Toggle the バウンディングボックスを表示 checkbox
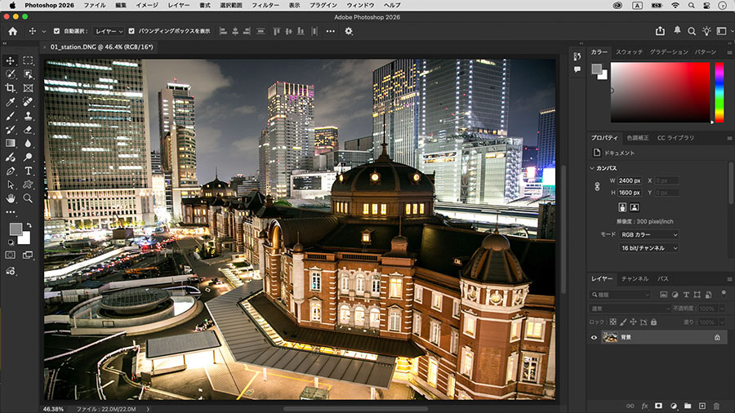The height and width of the screenshot is (413, 735). pos(132,31)
